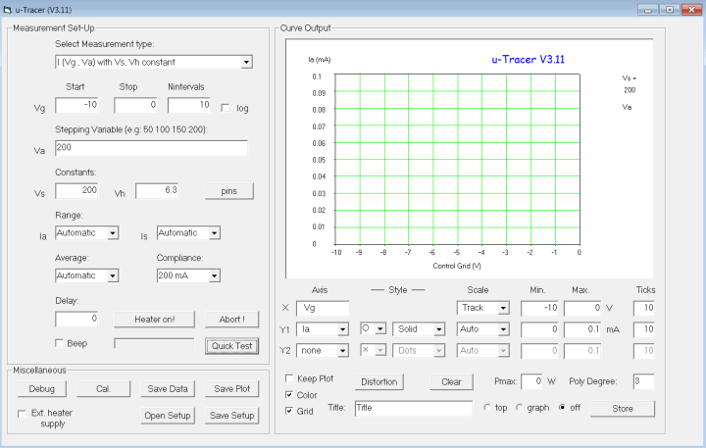This screenshot has width=706, height=448.
Task: Open the Y1 Solid line style dropdown
Action: [439, 329]
